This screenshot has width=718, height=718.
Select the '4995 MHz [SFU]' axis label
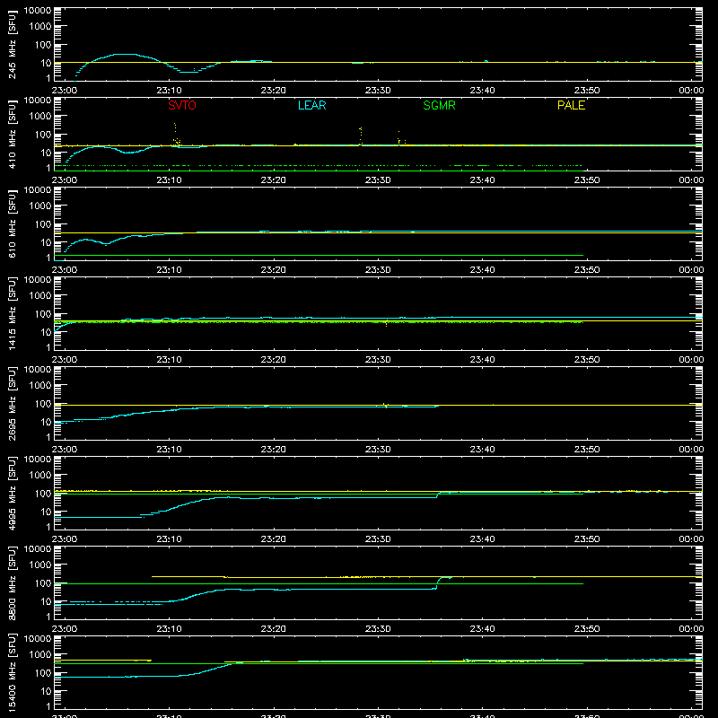13,493
